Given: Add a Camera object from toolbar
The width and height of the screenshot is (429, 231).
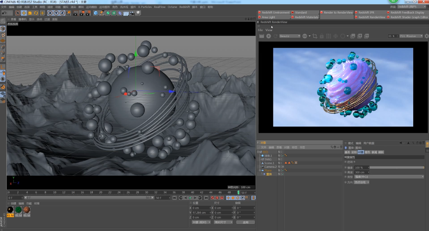Looking at the screenshot, I should 132,13.
